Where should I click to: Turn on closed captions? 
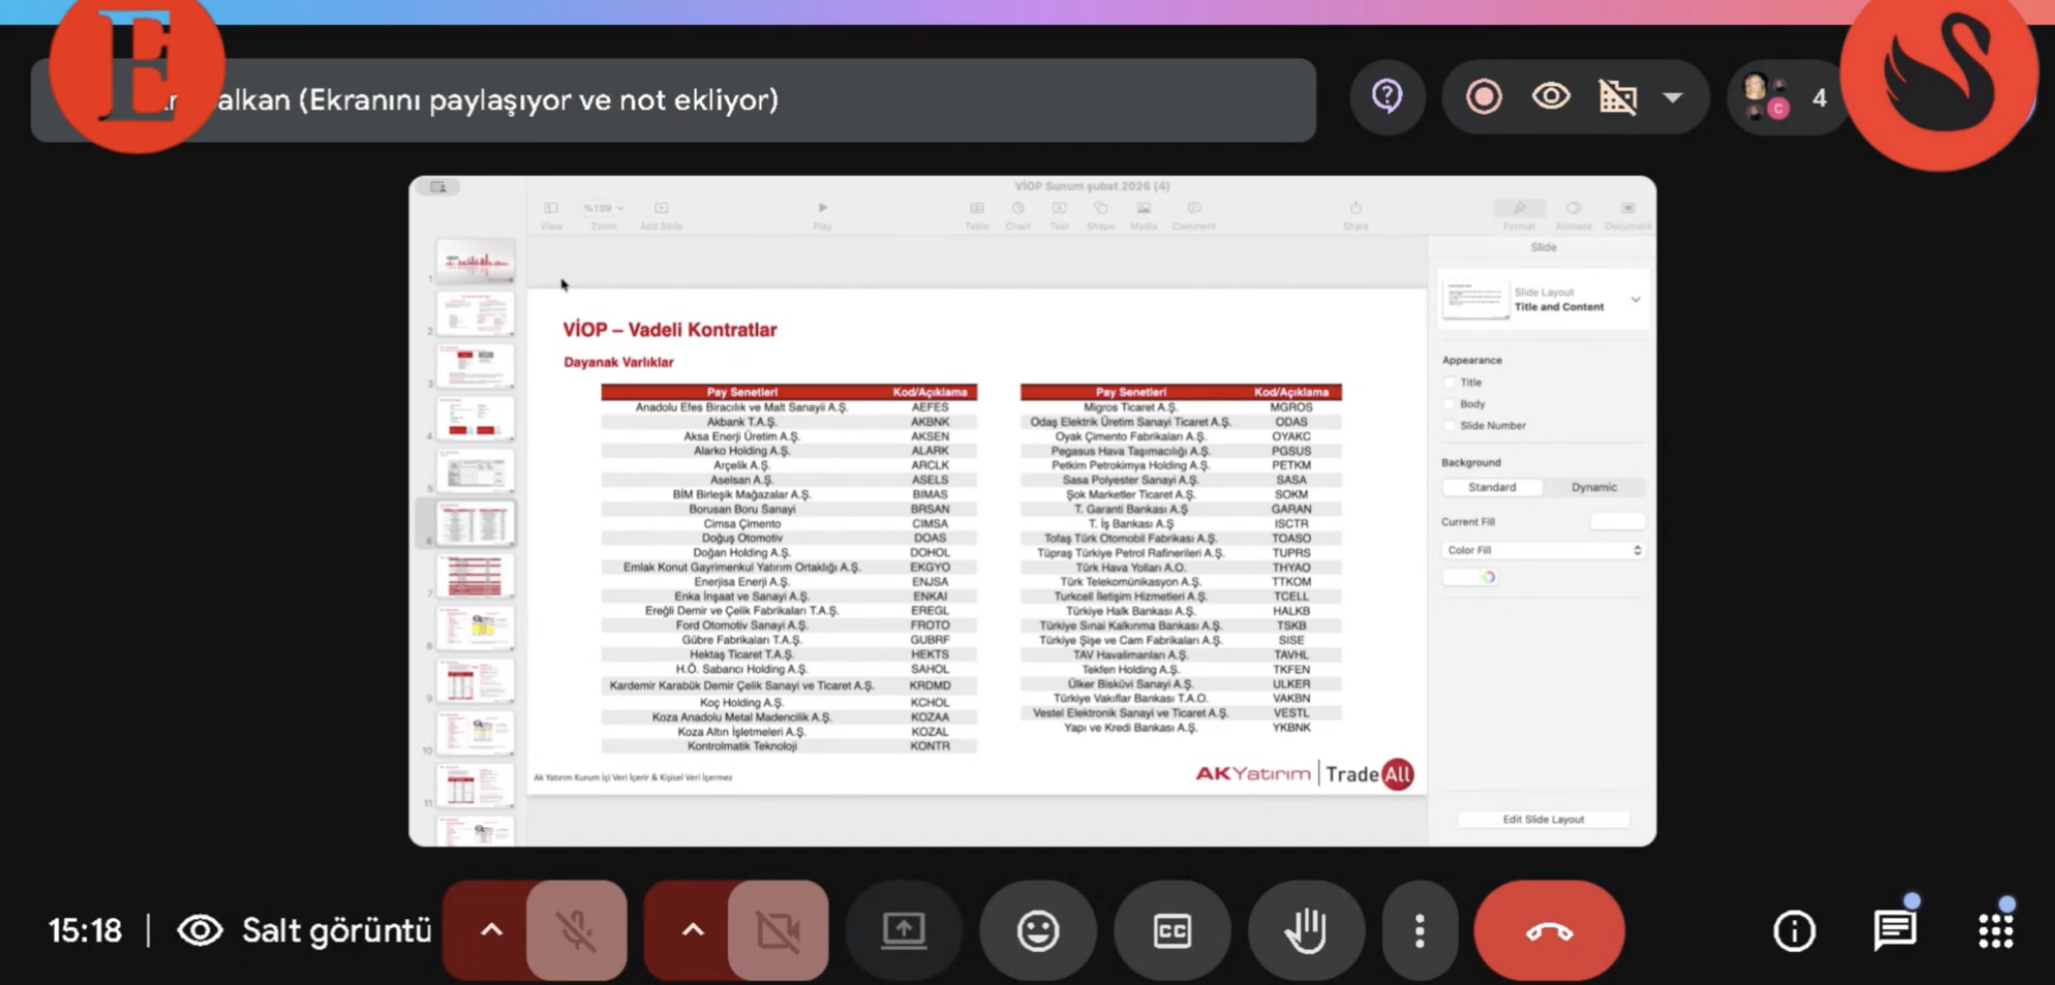point(1171,930)
